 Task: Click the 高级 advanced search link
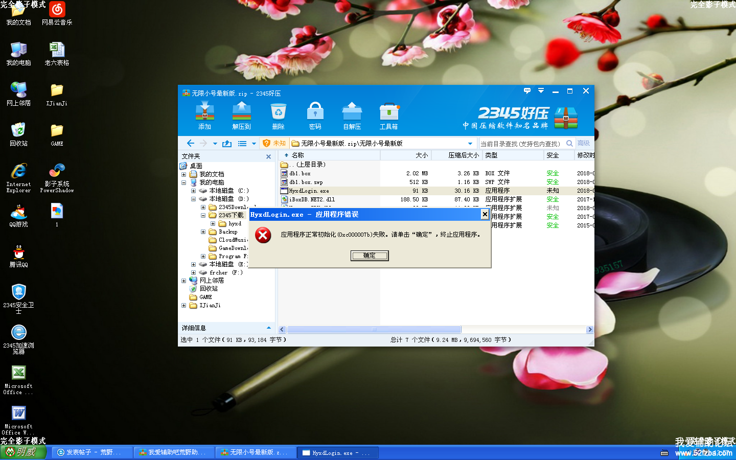584,144
